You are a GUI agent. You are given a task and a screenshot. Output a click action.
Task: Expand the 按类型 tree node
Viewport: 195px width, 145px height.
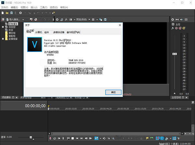3,27
